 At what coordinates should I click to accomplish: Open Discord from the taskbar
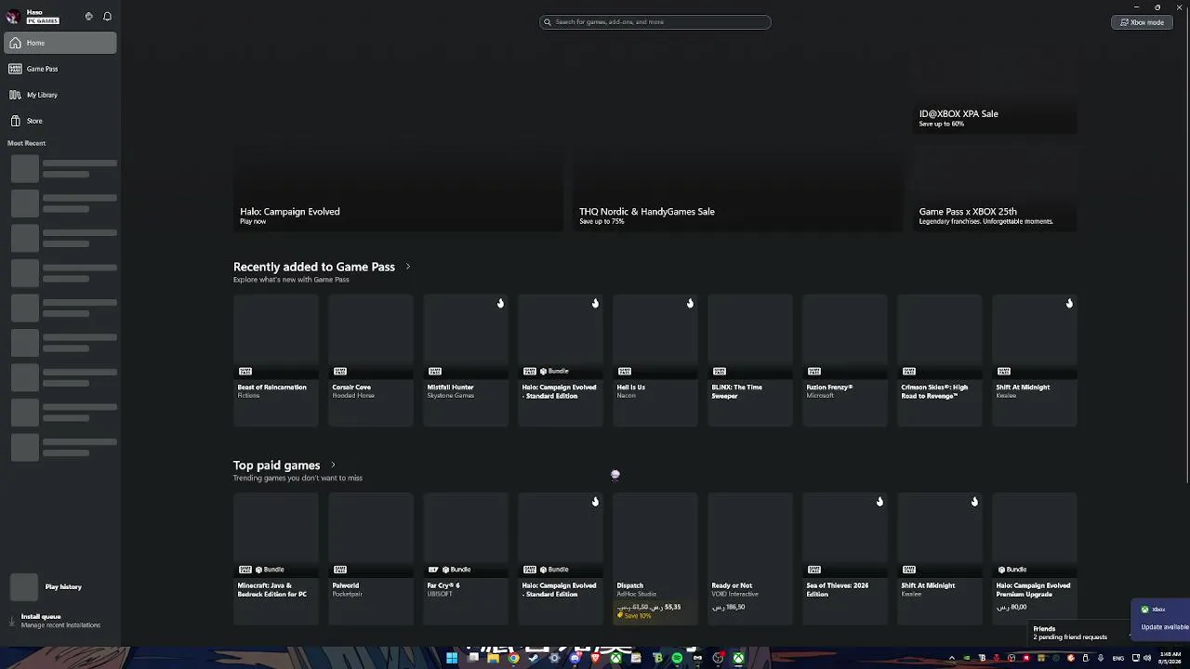coord(575,658)
